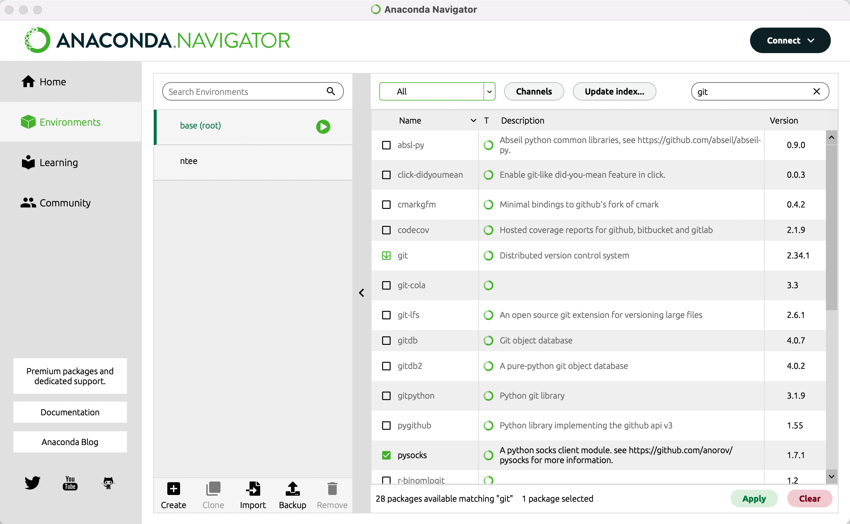850x524 pixels.
Task: Check the codecov package checkbox
Action: [x=386, y=230]
